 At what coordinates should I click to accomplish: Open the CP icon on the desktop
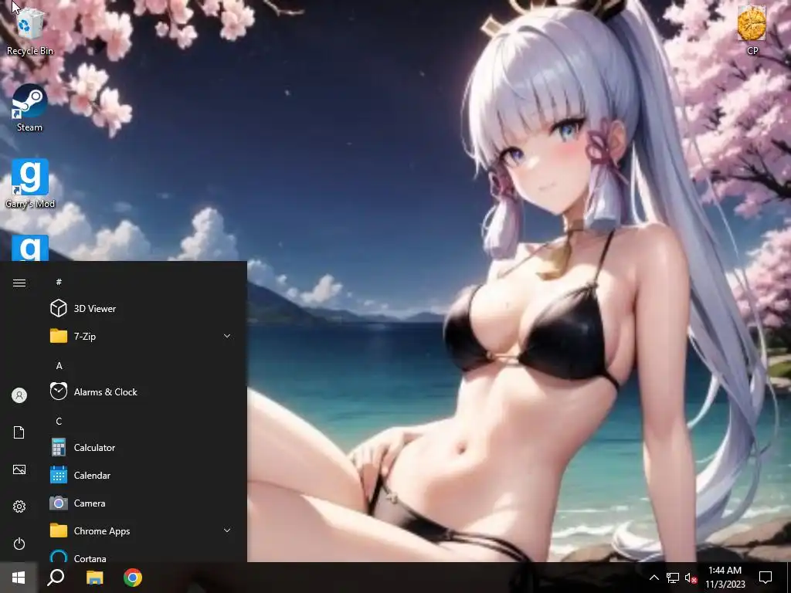[752, 30]
